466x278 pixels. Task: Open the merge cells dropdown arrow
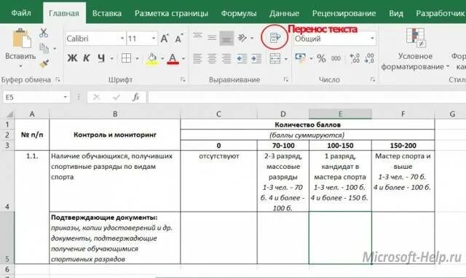click(286, 59)
